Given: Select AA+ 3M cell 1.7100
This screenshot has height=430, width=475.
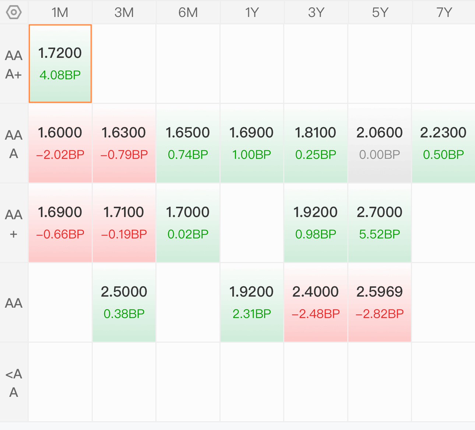Looking at the screenshot, I should (x=124, y=223).
